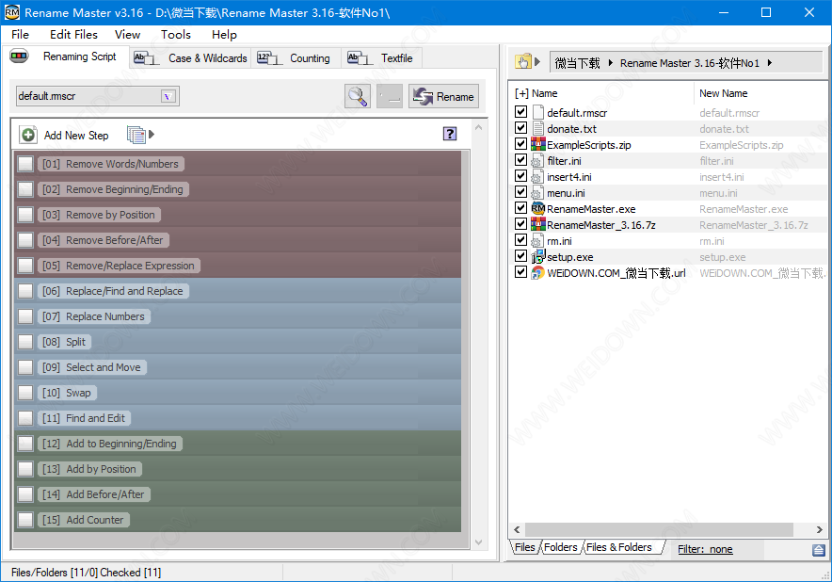
Task: Click the Textfile tab icon
Action: (x=360, y=57)
